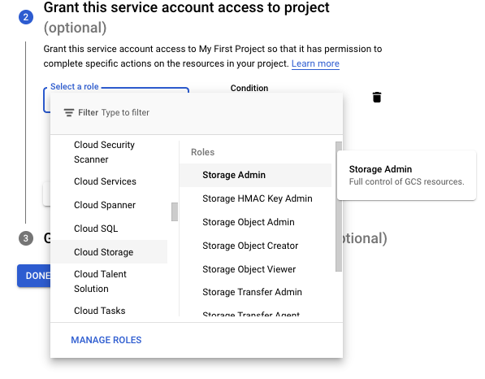This screenshot has width=485, height=379.
Task: Choose Storage Object Creator role
Action: pyautogui.click(x=255, y=246)
